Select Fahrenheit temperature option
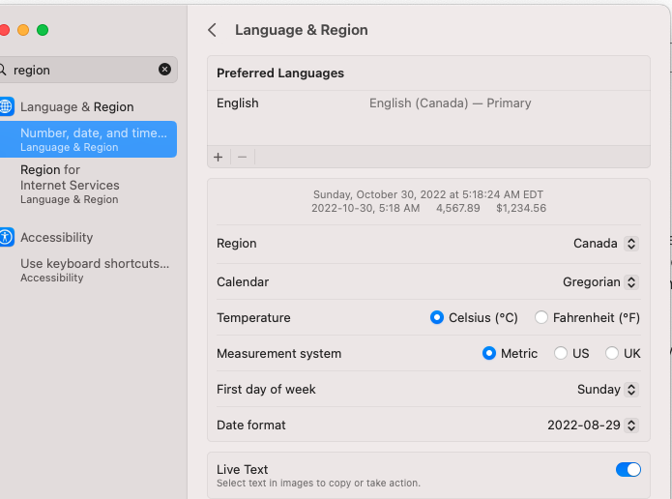This screenshot has width=672, height=499. point(541,317)
